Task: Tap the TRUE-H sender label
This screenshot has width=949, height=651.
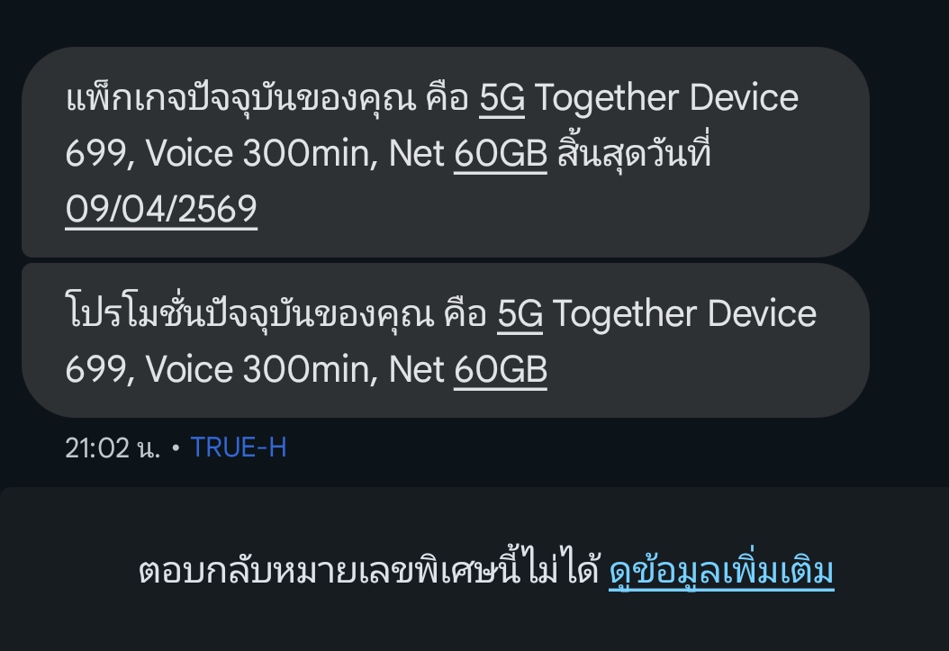Action: tap(239, 448)
